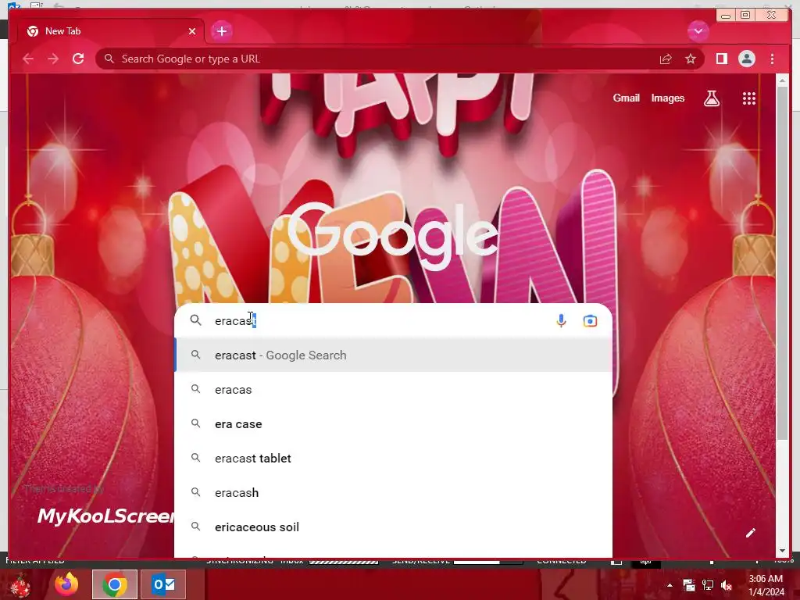Open Firefox from taskbar
Image resolution: width=800 pixels, height=600 pixels.
click(66, 584)
